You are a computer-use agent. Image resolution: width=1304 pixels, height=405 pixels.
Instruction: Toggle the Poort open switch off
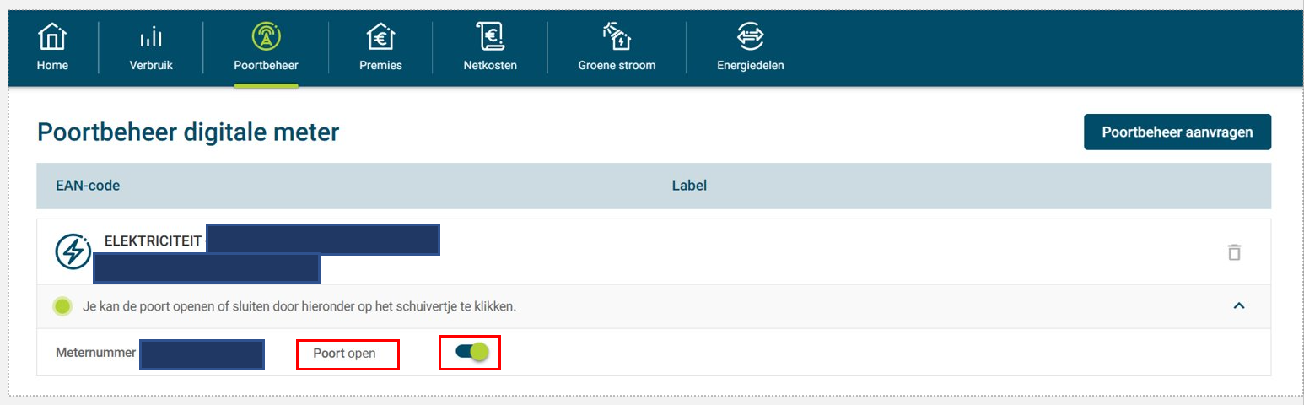tap(471, 353)
